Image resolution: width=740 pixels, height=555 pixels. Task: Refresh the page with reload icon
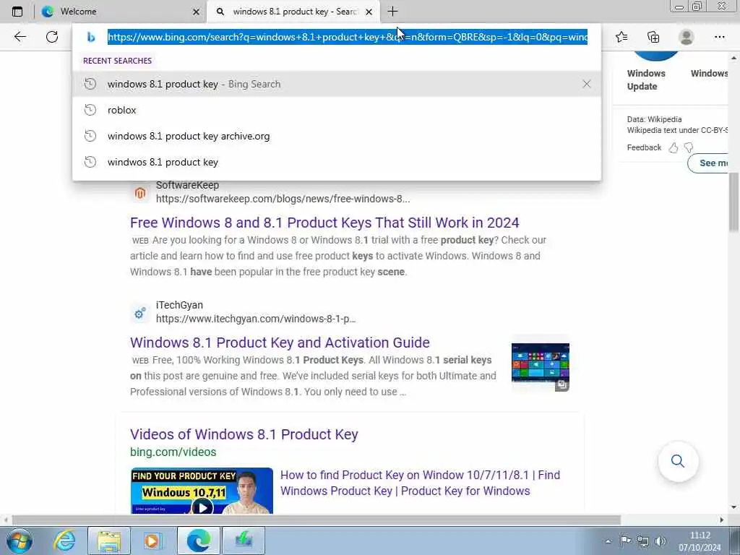[x=52, y=36]
